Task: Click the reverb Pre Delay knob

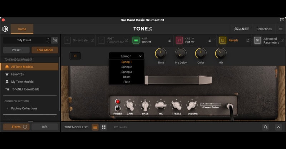Action: 181,54
